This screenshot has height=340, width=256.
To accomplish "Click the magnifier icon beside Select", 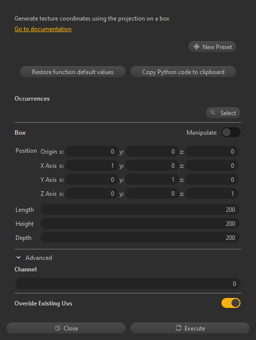I will 212,113.
